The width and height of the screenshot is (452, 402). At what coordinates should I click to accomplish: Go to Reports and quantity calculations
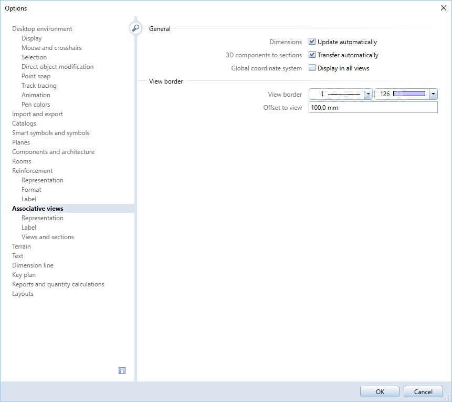58,284
